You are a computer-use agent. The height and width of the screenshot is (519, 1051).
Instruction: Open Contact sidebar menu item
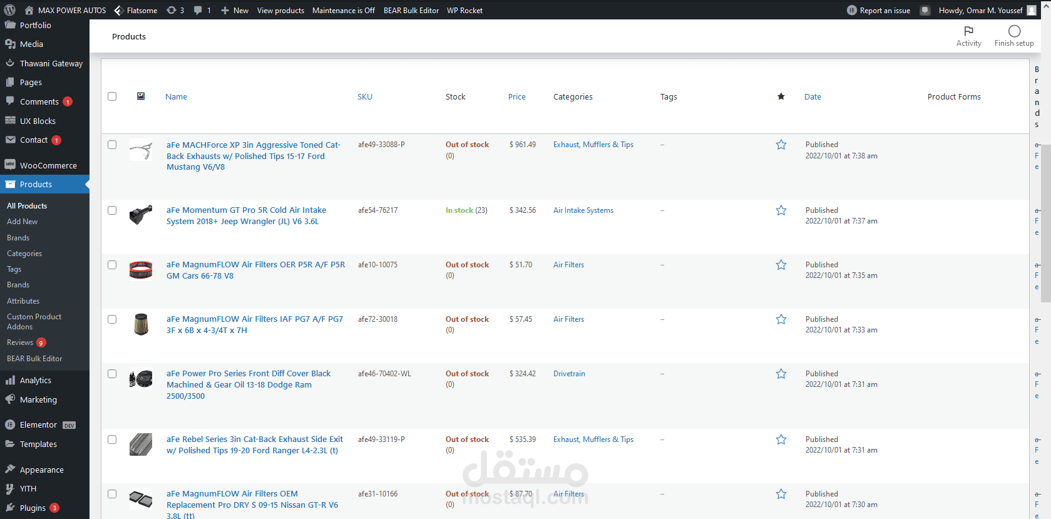(x=34, y=140)
